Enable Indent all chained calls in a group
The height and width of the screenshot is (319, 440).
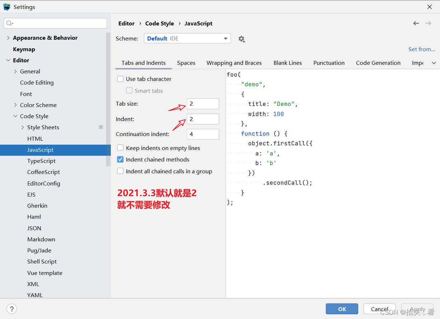click(x=120, y=171)
